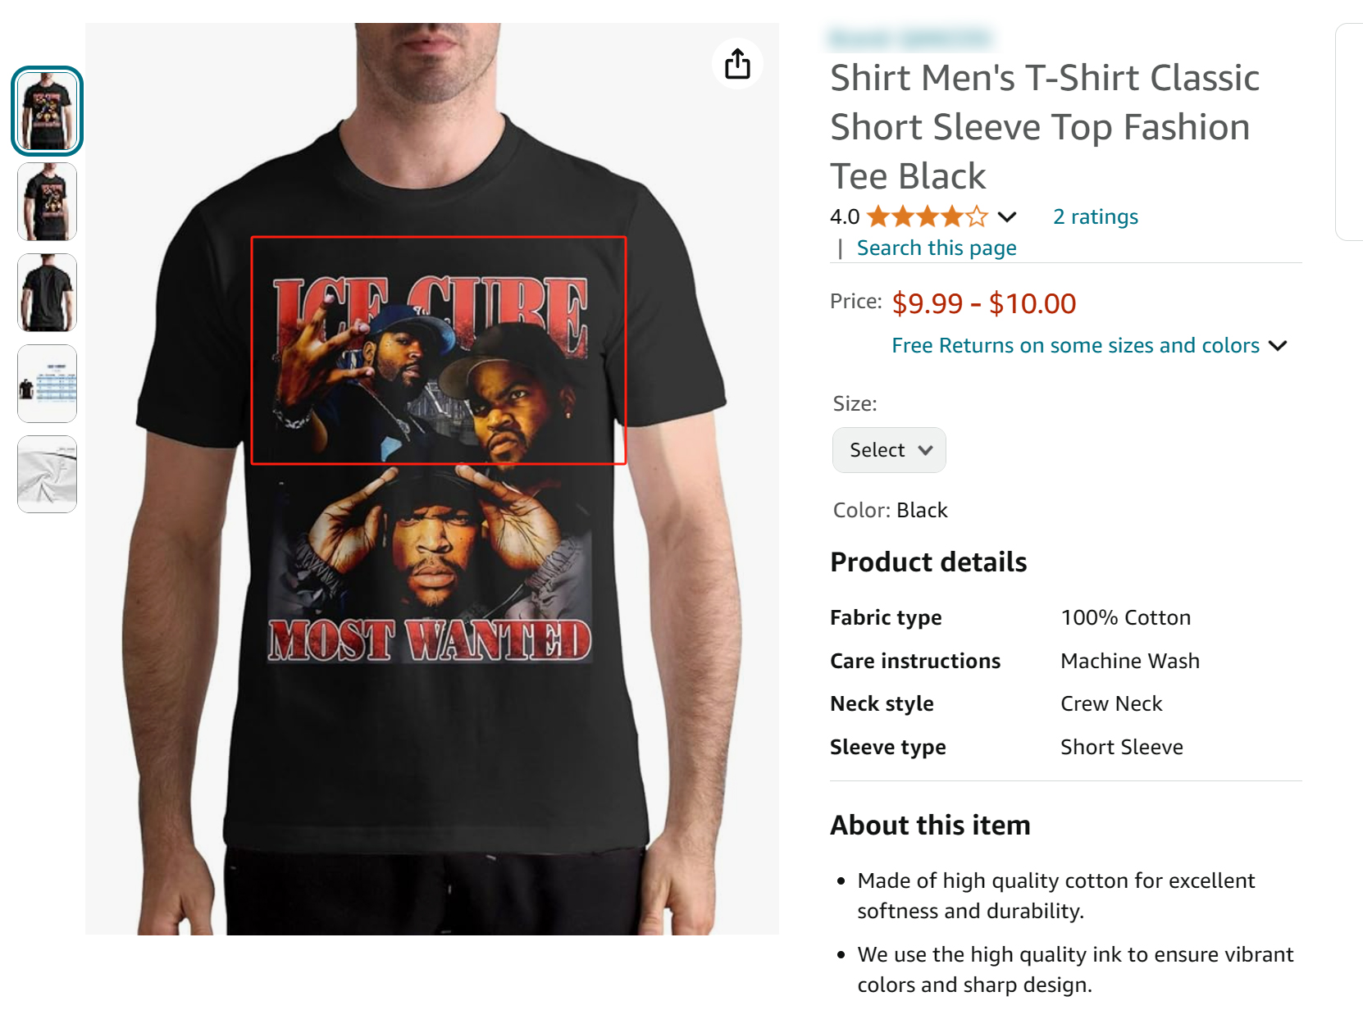
Task: Click the Search this page link
Action: pyautogui.click(x=937, y=248)
